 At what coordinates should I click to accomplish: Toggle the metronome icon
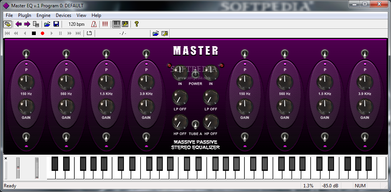[94, 24]
